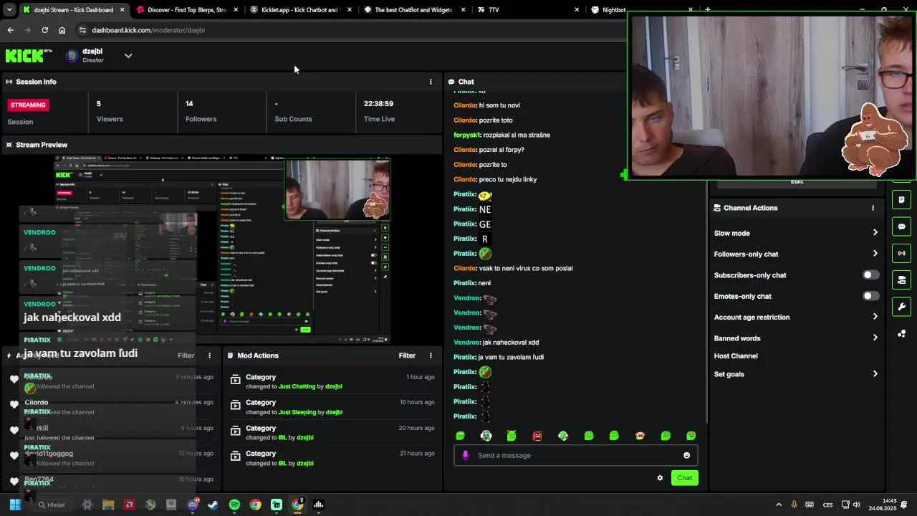Open Discord from the taskbar
This screenshot has width=917, height=516.
click(192, 505)
